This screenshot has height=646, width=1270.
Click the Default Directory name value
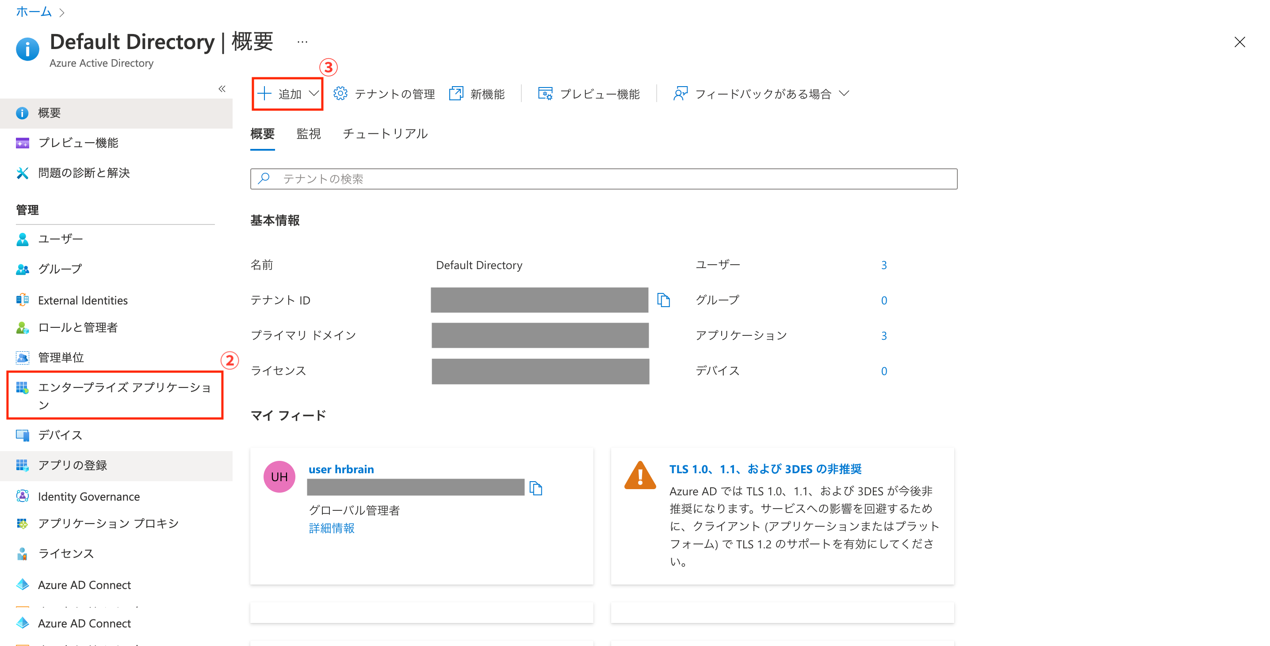[479, 265]
